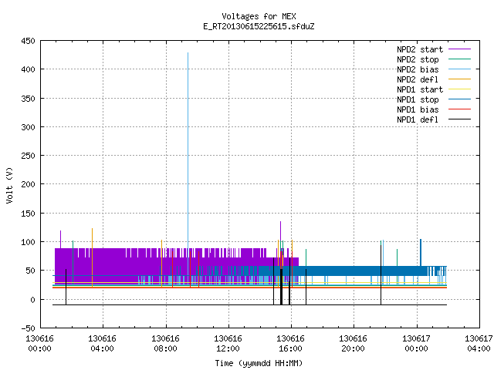Click the 'NPD1 stop' legend label
The height and width of the screenshot is (370, 494).
[x=418, y=99]
